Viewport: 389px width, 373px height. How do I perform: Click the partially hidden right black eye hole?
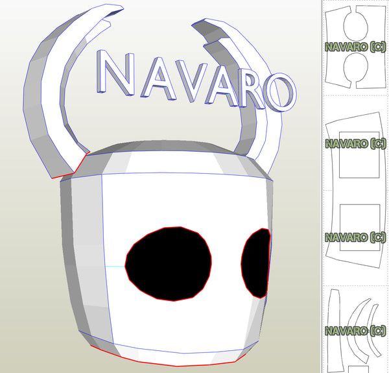(255, 263)
